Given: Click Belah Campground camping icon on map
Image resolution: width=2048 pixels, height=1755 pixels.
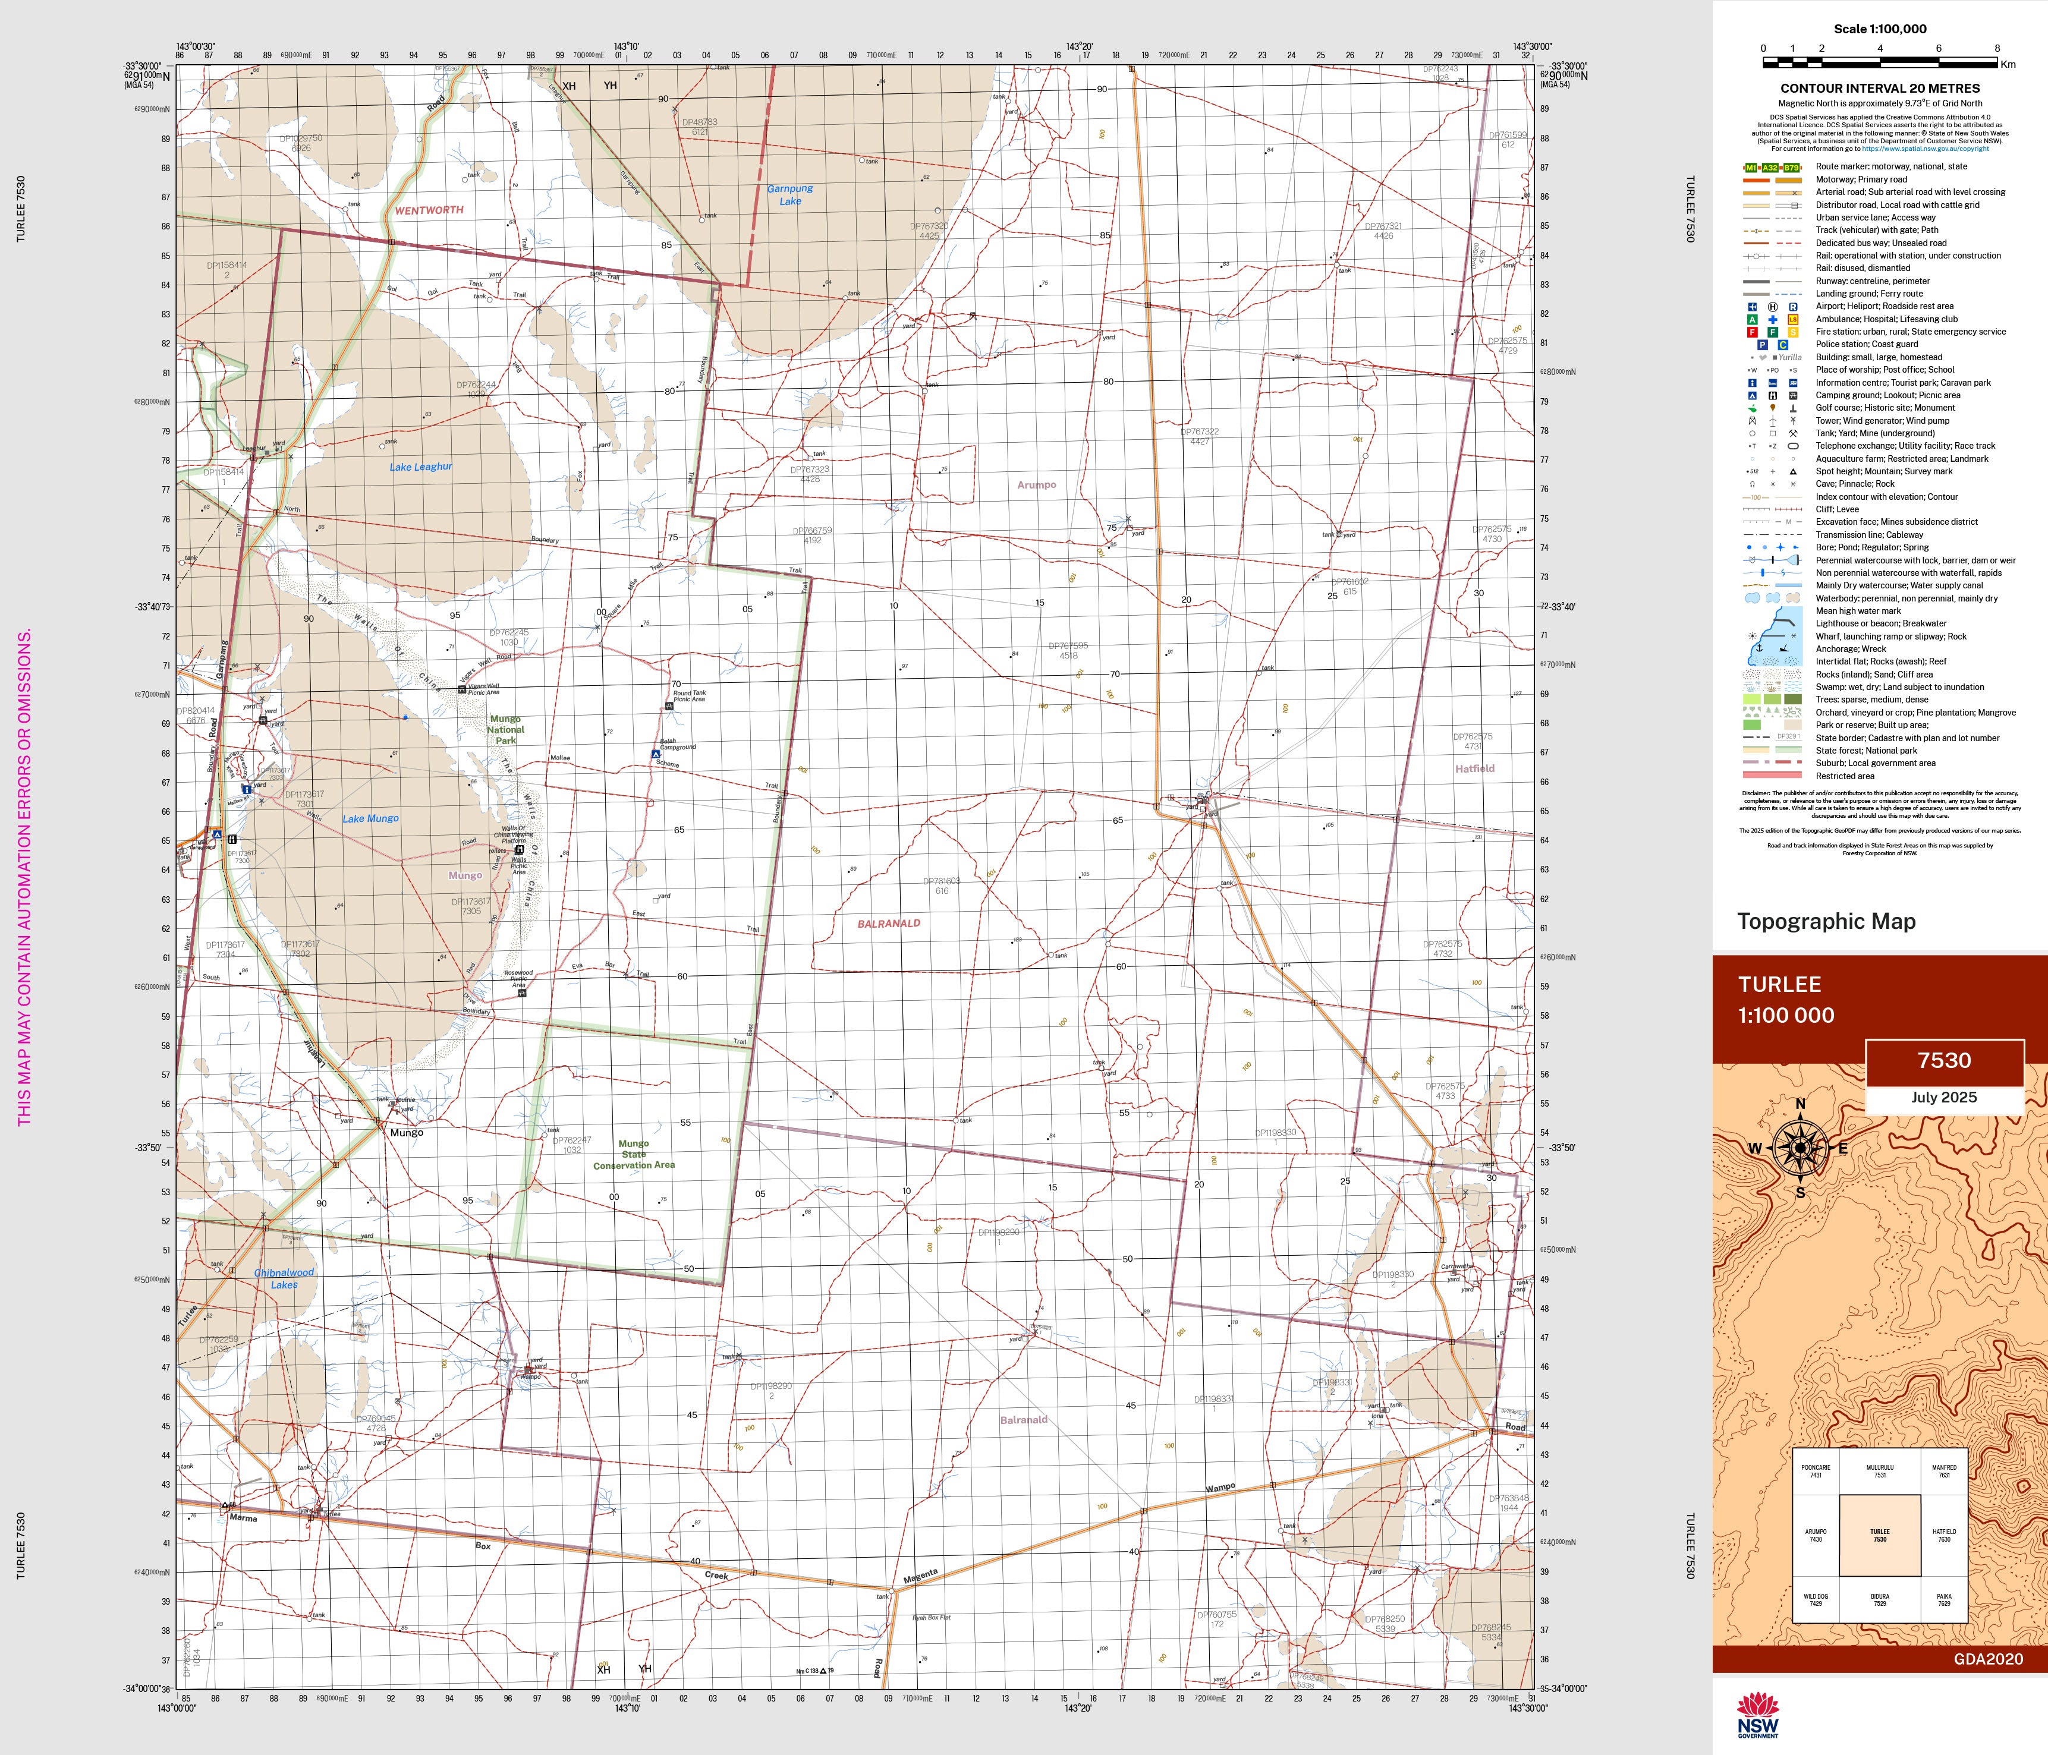Looking at the screenshot, I should click(655, 754).
